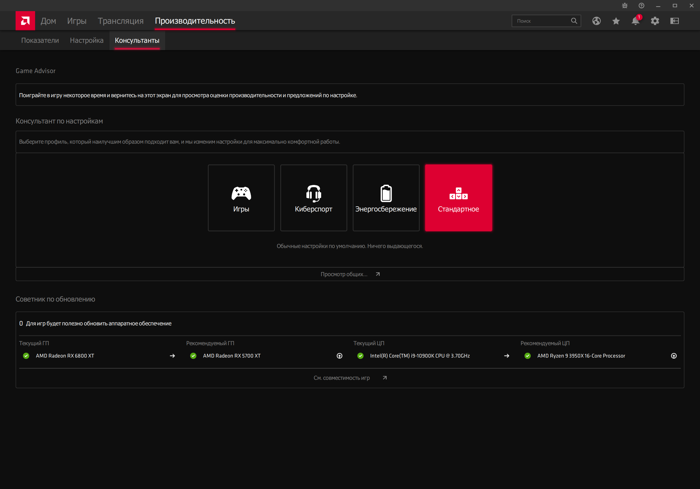Click the AMD logo home icon
The width and height of the screenshot is (700, 489).
[25, 21]
